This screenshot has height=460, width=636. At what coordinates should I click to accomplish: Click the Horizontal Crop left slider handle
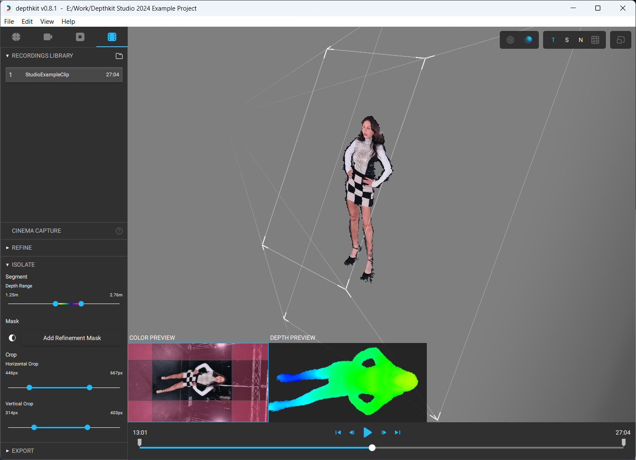tap(29, 388)
